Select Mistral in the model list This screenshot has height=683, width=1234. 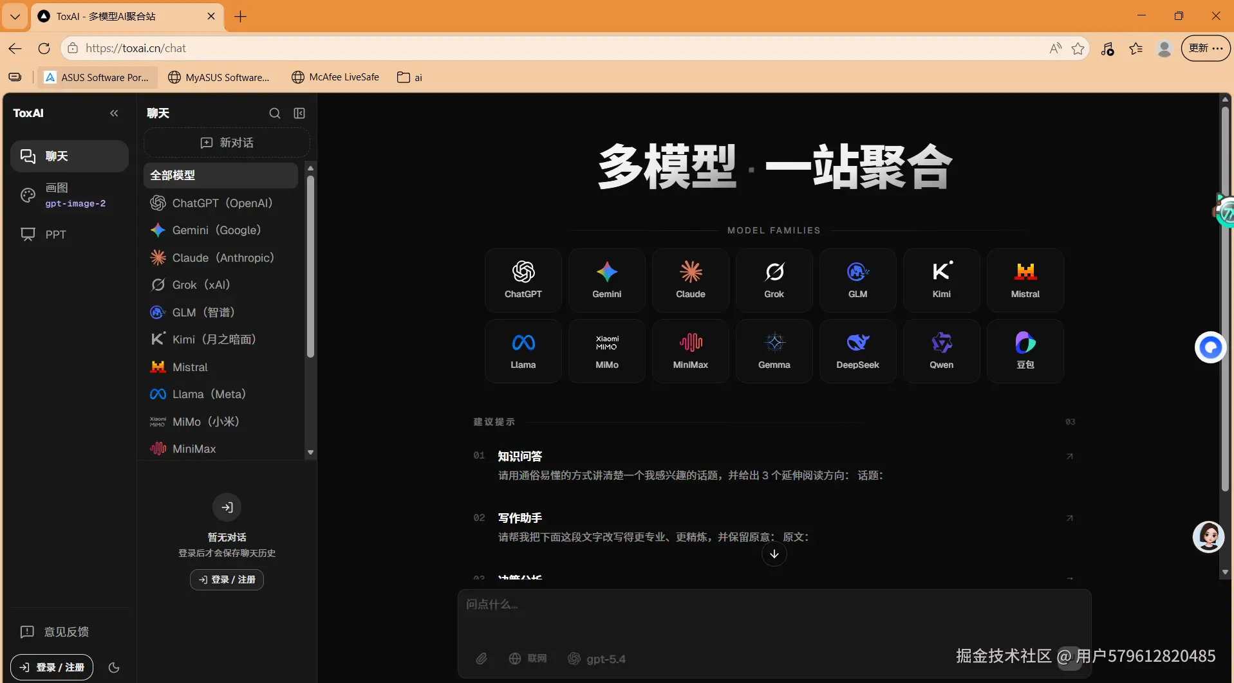[220, 367]
